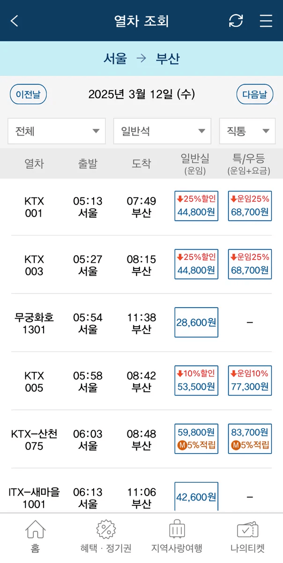
Task: Refresh the train search results
Action: click(236, 21)
